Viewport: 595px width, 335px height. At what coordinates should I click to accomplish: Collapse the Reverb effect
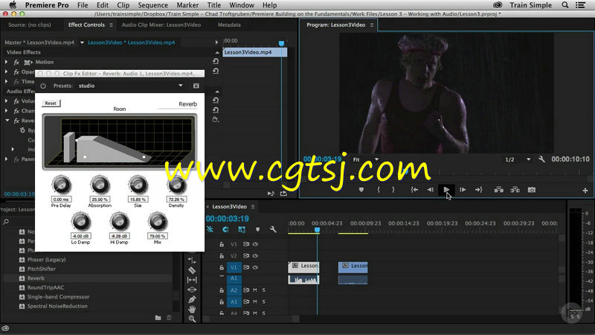pyautogui.click(x=7, y=121)
